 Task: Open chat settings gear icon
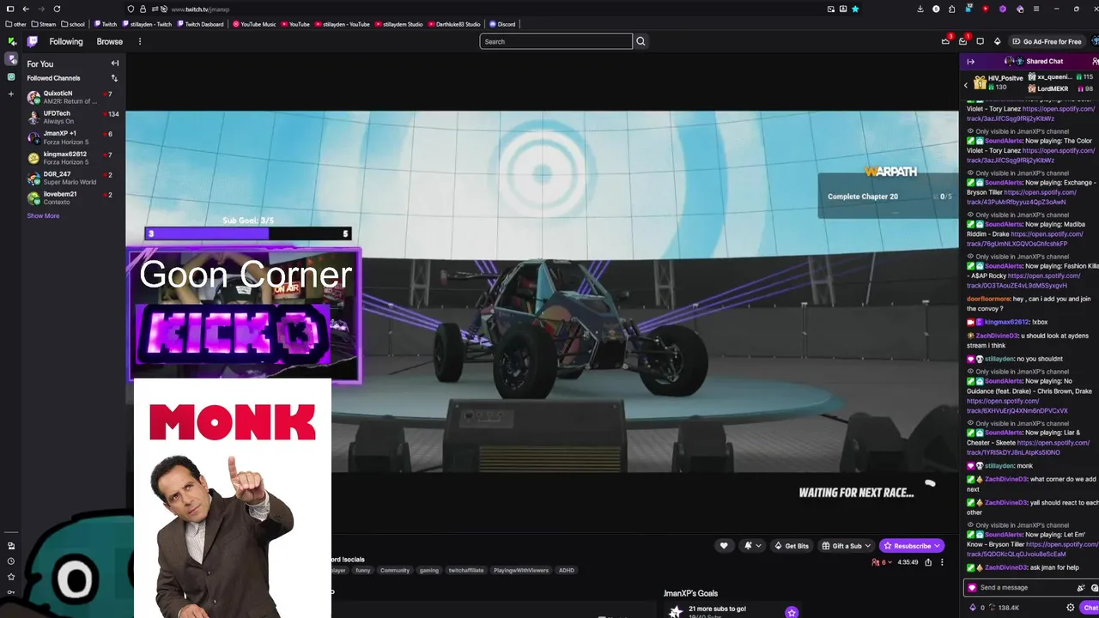(x=1070, y=608)
